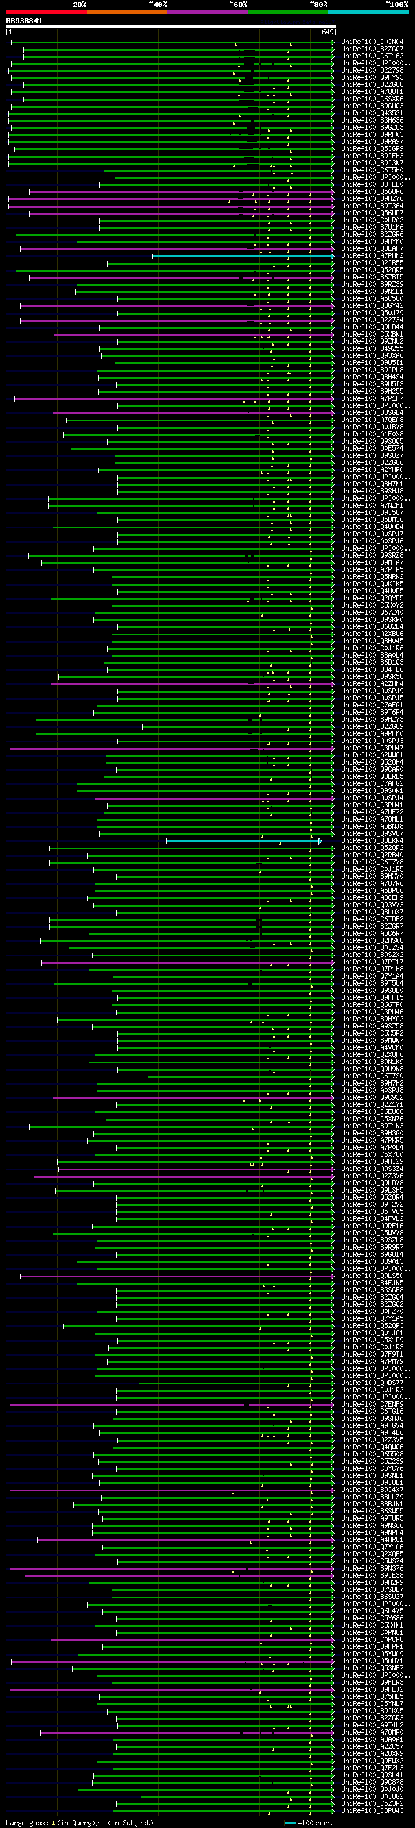This screenshot has height=1828, width=415.
Task: Open hit UniRef100_B9HZY6
Action: pyautogui.click(x=372, y=198)
